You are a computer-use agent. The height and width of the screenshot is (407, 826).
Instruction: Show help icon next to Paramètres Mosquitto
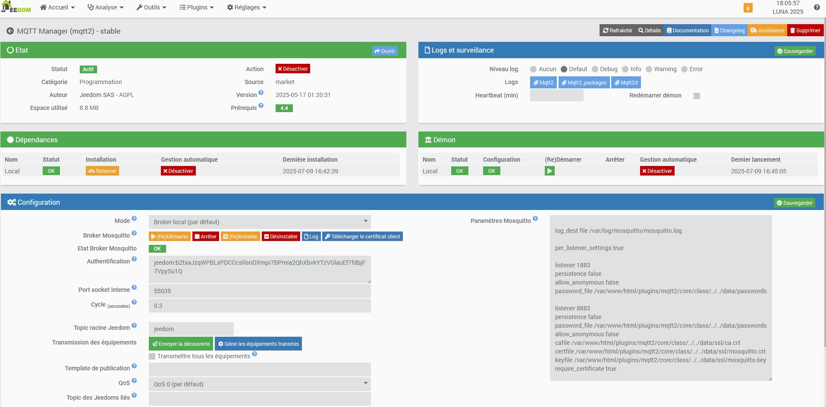coord(535,219)
